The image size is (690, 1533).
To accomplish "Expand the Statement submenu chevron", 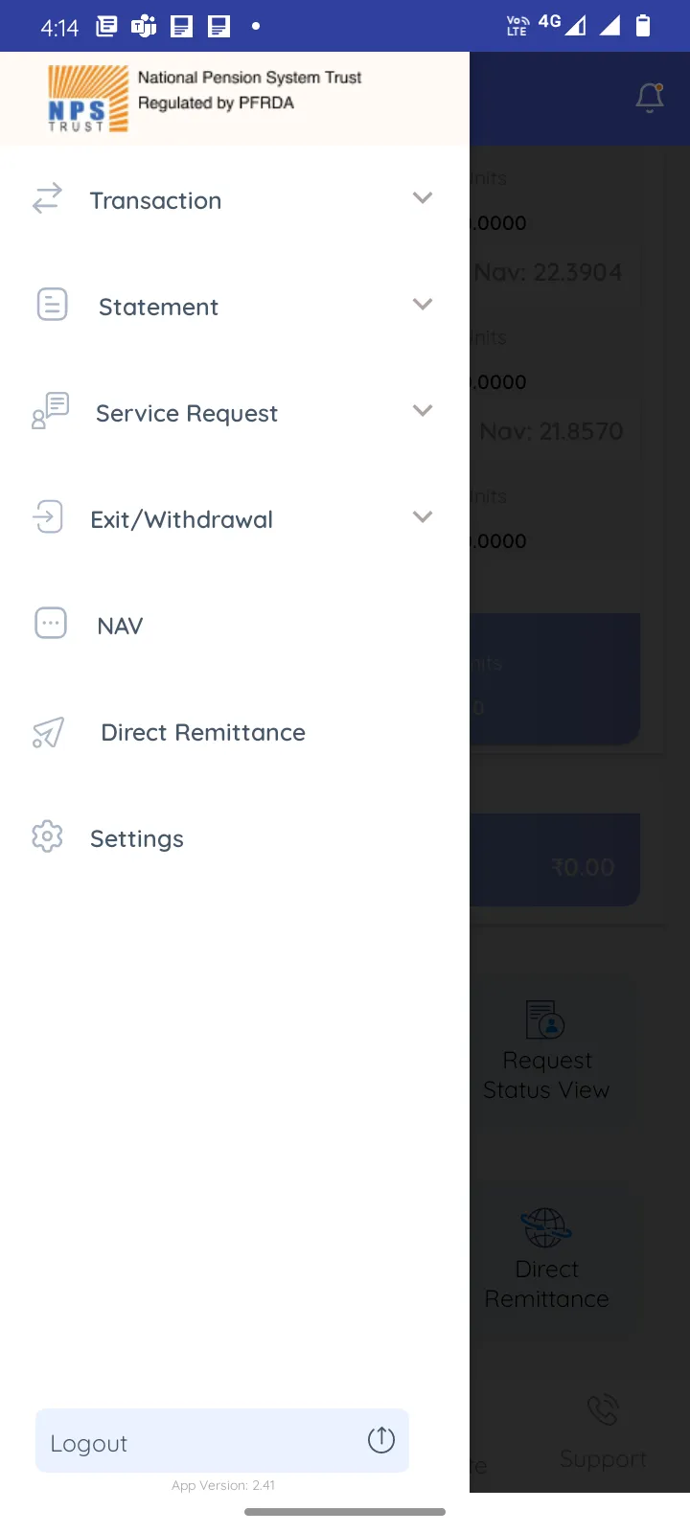I will 423,305.
